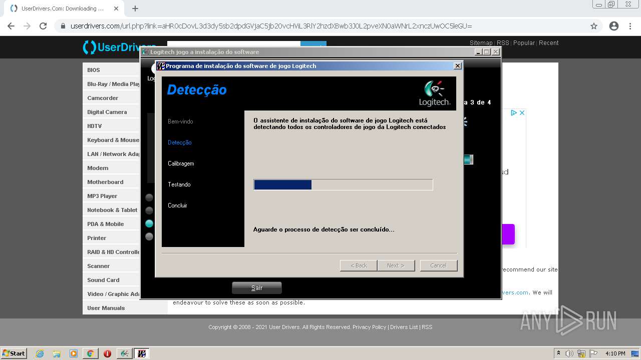Maximize the Logitech jogo installation window

[x=486, y=52]
